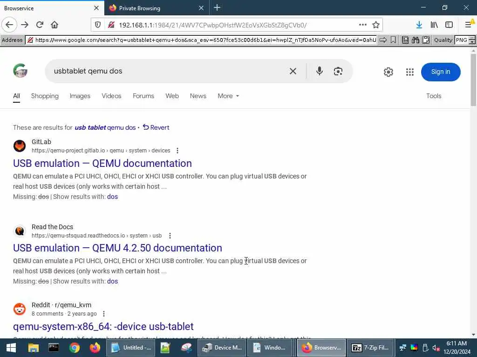
Task: Open the search Tools options
Action: [434, 96]
